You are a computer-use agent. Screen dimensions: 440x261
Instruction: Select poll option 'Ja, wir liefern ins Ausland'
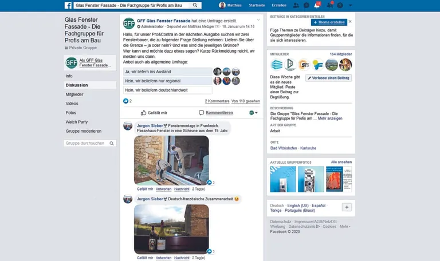pos(167,72)
